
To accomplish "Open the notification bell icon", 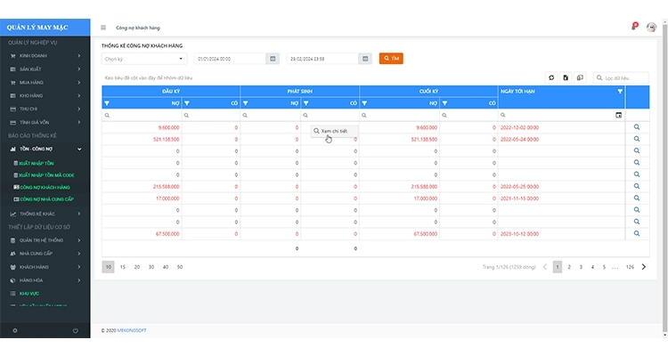I will coord(634,28).
